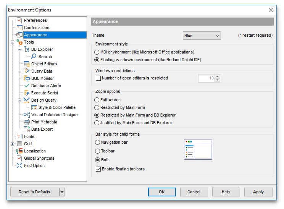Screen dimensions: 284x209
Task: Open Preferences section
Action: pyautogui.click(x=35, y=20)
